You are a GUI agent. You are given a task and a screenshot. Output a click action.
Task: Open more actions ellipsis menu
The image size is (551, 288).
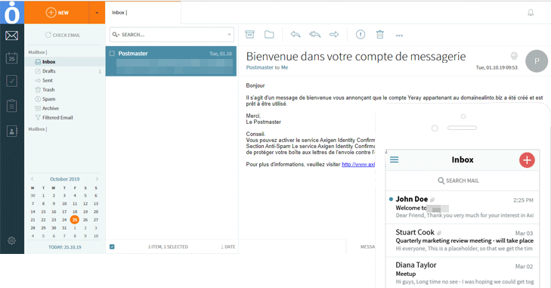click(399, 36)
